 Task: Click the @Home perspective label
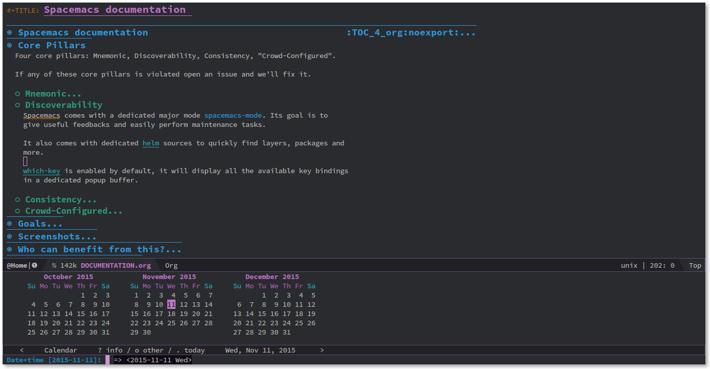pos(17,266)
